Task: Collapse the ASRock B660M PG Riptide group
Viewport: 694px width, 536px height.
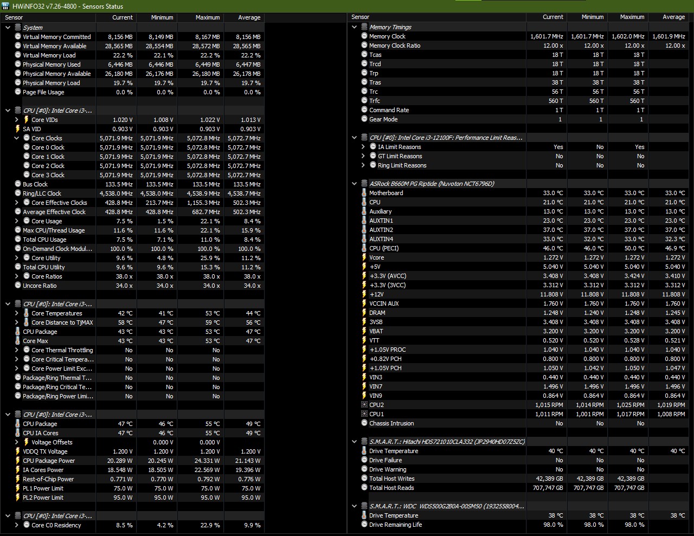Action: click(355, 183)
